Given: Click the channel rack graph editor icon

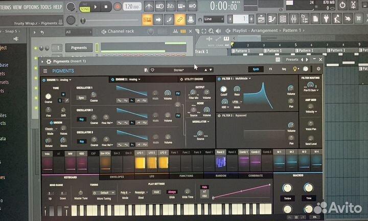Looking at the screenshot, I should [x=175, y=31].
